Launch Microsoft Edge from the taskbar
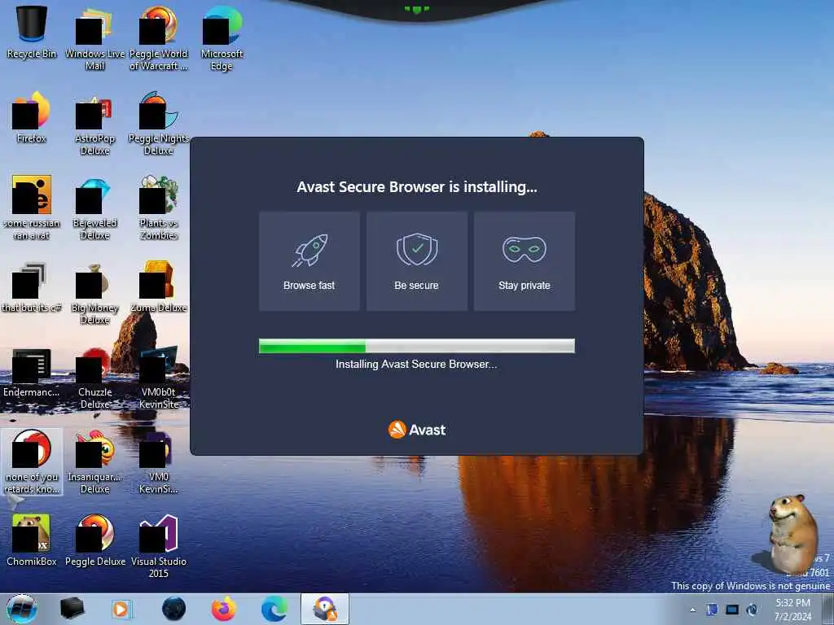Image resolution: width=834 pixels, height=625 pixels. coord(274,609)
